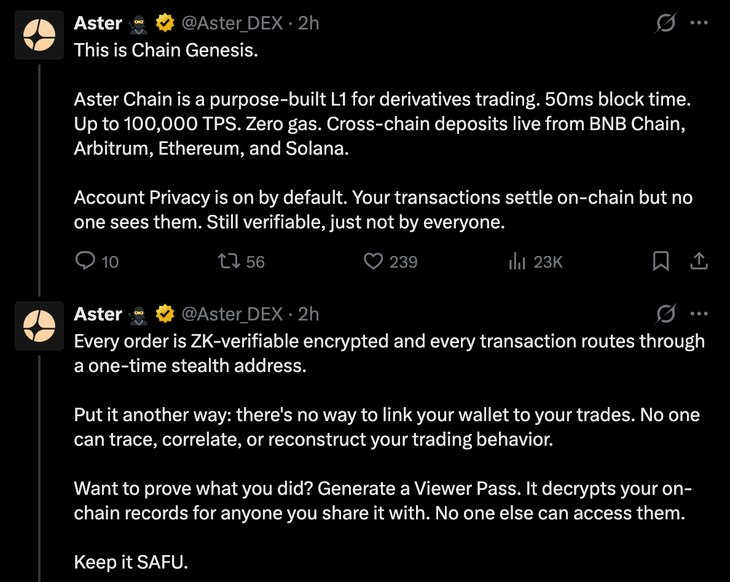Click Aster's profile avatar on the second tweet
Screen dimensions: 730x582
click(39, 326)
